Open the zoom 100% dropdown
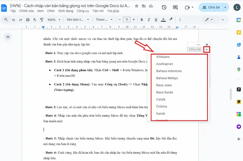This screenshot has width=243, height=161. [53, 20]
